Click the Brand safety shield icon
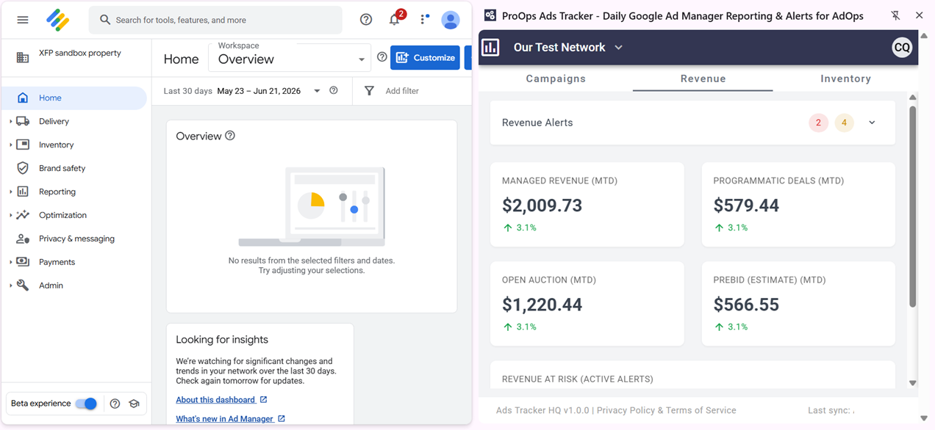Viewport: 935px width, 430px height. 23,168
